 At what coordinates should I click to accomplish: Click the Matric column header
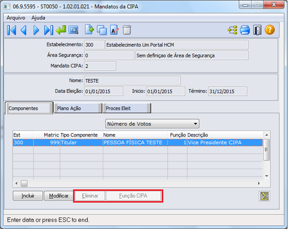click(x=47, y=135)
